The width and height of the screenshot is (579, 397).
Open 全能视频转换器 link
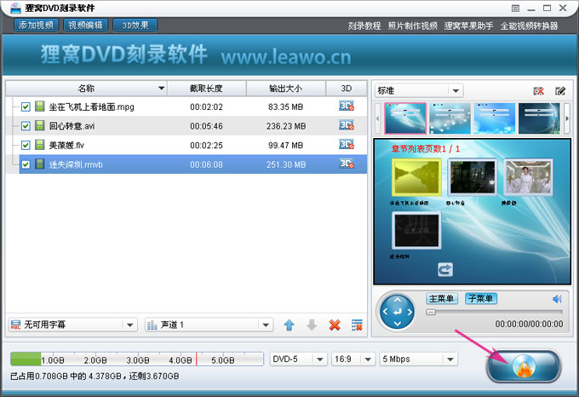[x=529, y=26]
